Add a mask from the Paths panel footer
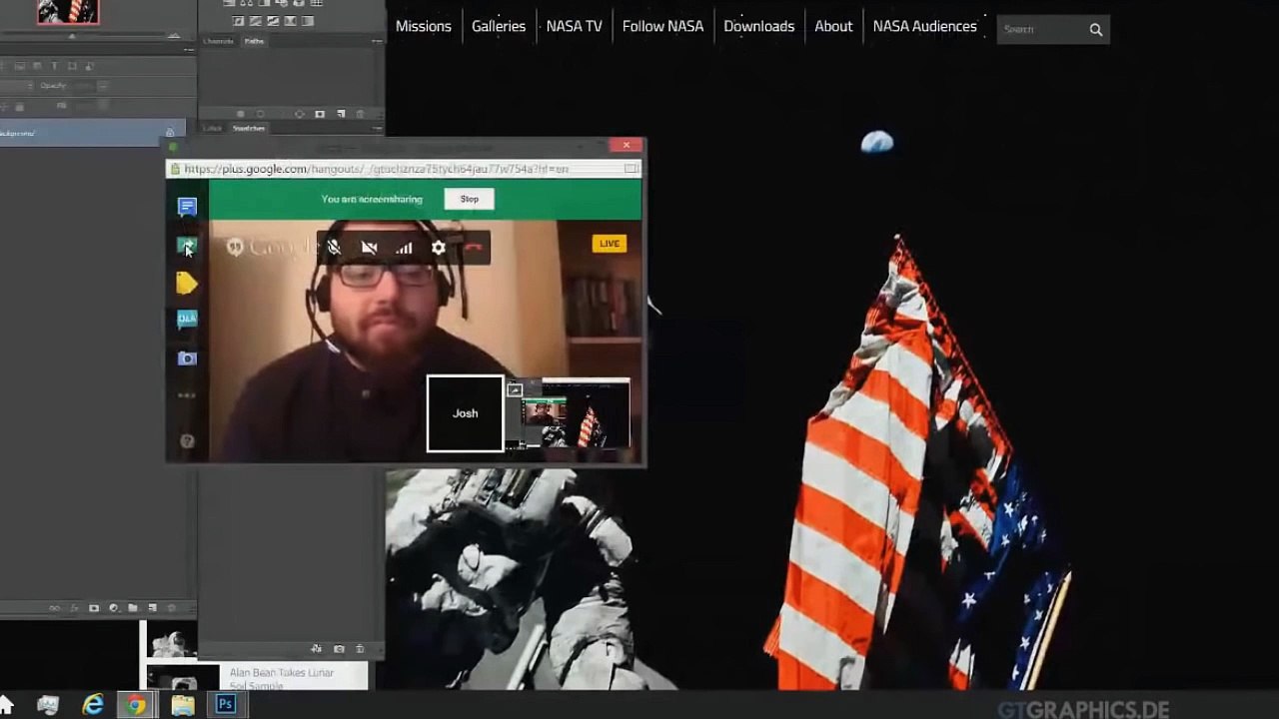 point(320,114)
